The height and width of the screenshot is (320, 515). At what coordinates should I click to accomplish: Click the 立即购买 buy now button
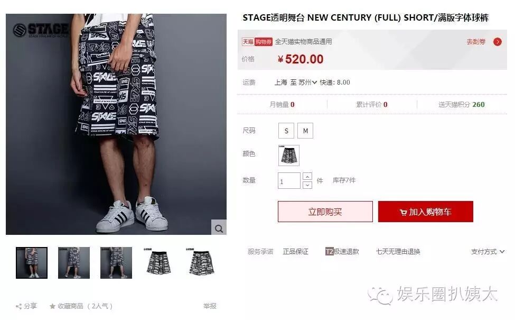tap(325, 212)
